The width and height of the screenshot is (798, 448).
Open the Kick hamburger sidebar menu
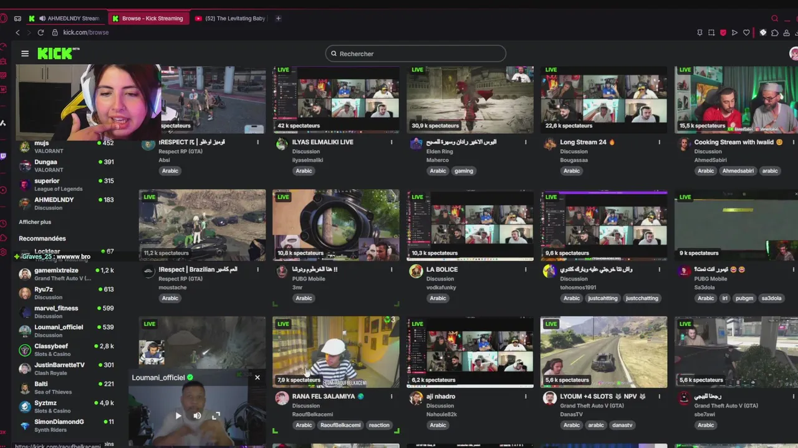pos(25,54)
